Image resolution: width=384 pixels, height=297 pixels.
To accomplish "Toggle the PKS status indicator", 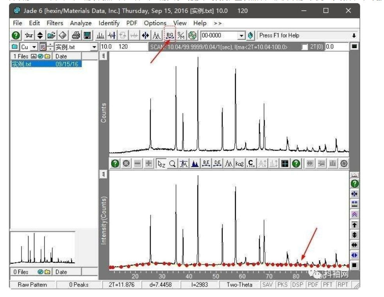I will coord(283,284).
